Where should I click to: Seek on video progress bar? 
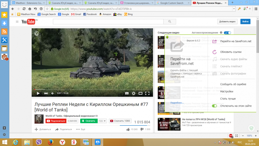[x=92, y=89]
